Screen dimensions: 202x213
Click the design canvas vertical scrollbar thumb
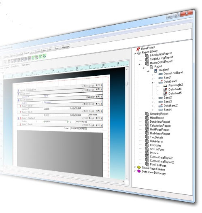coord(127,83)
